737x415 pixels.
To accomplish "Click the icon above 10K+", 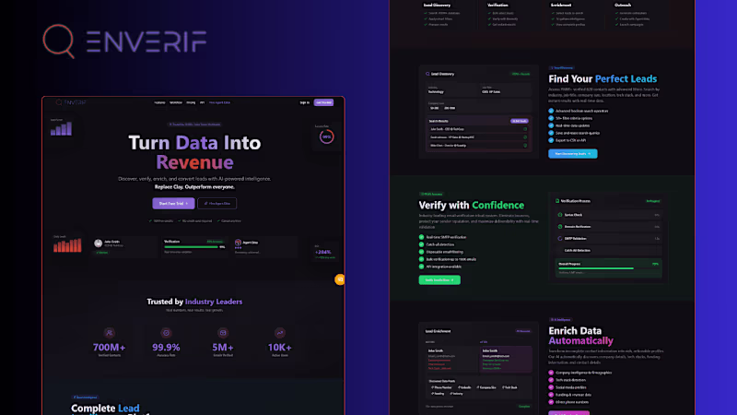I will [280, 333].
